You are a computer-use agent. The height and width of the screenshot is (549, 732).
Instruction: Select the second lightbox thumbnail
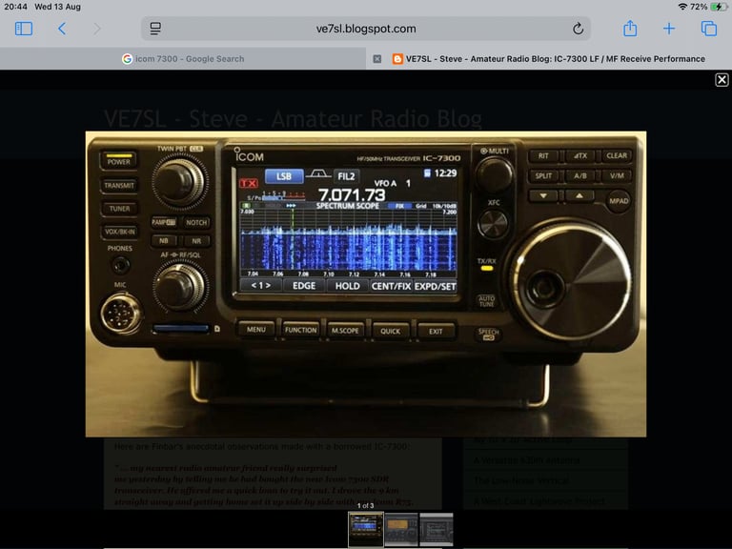[401, 529]
